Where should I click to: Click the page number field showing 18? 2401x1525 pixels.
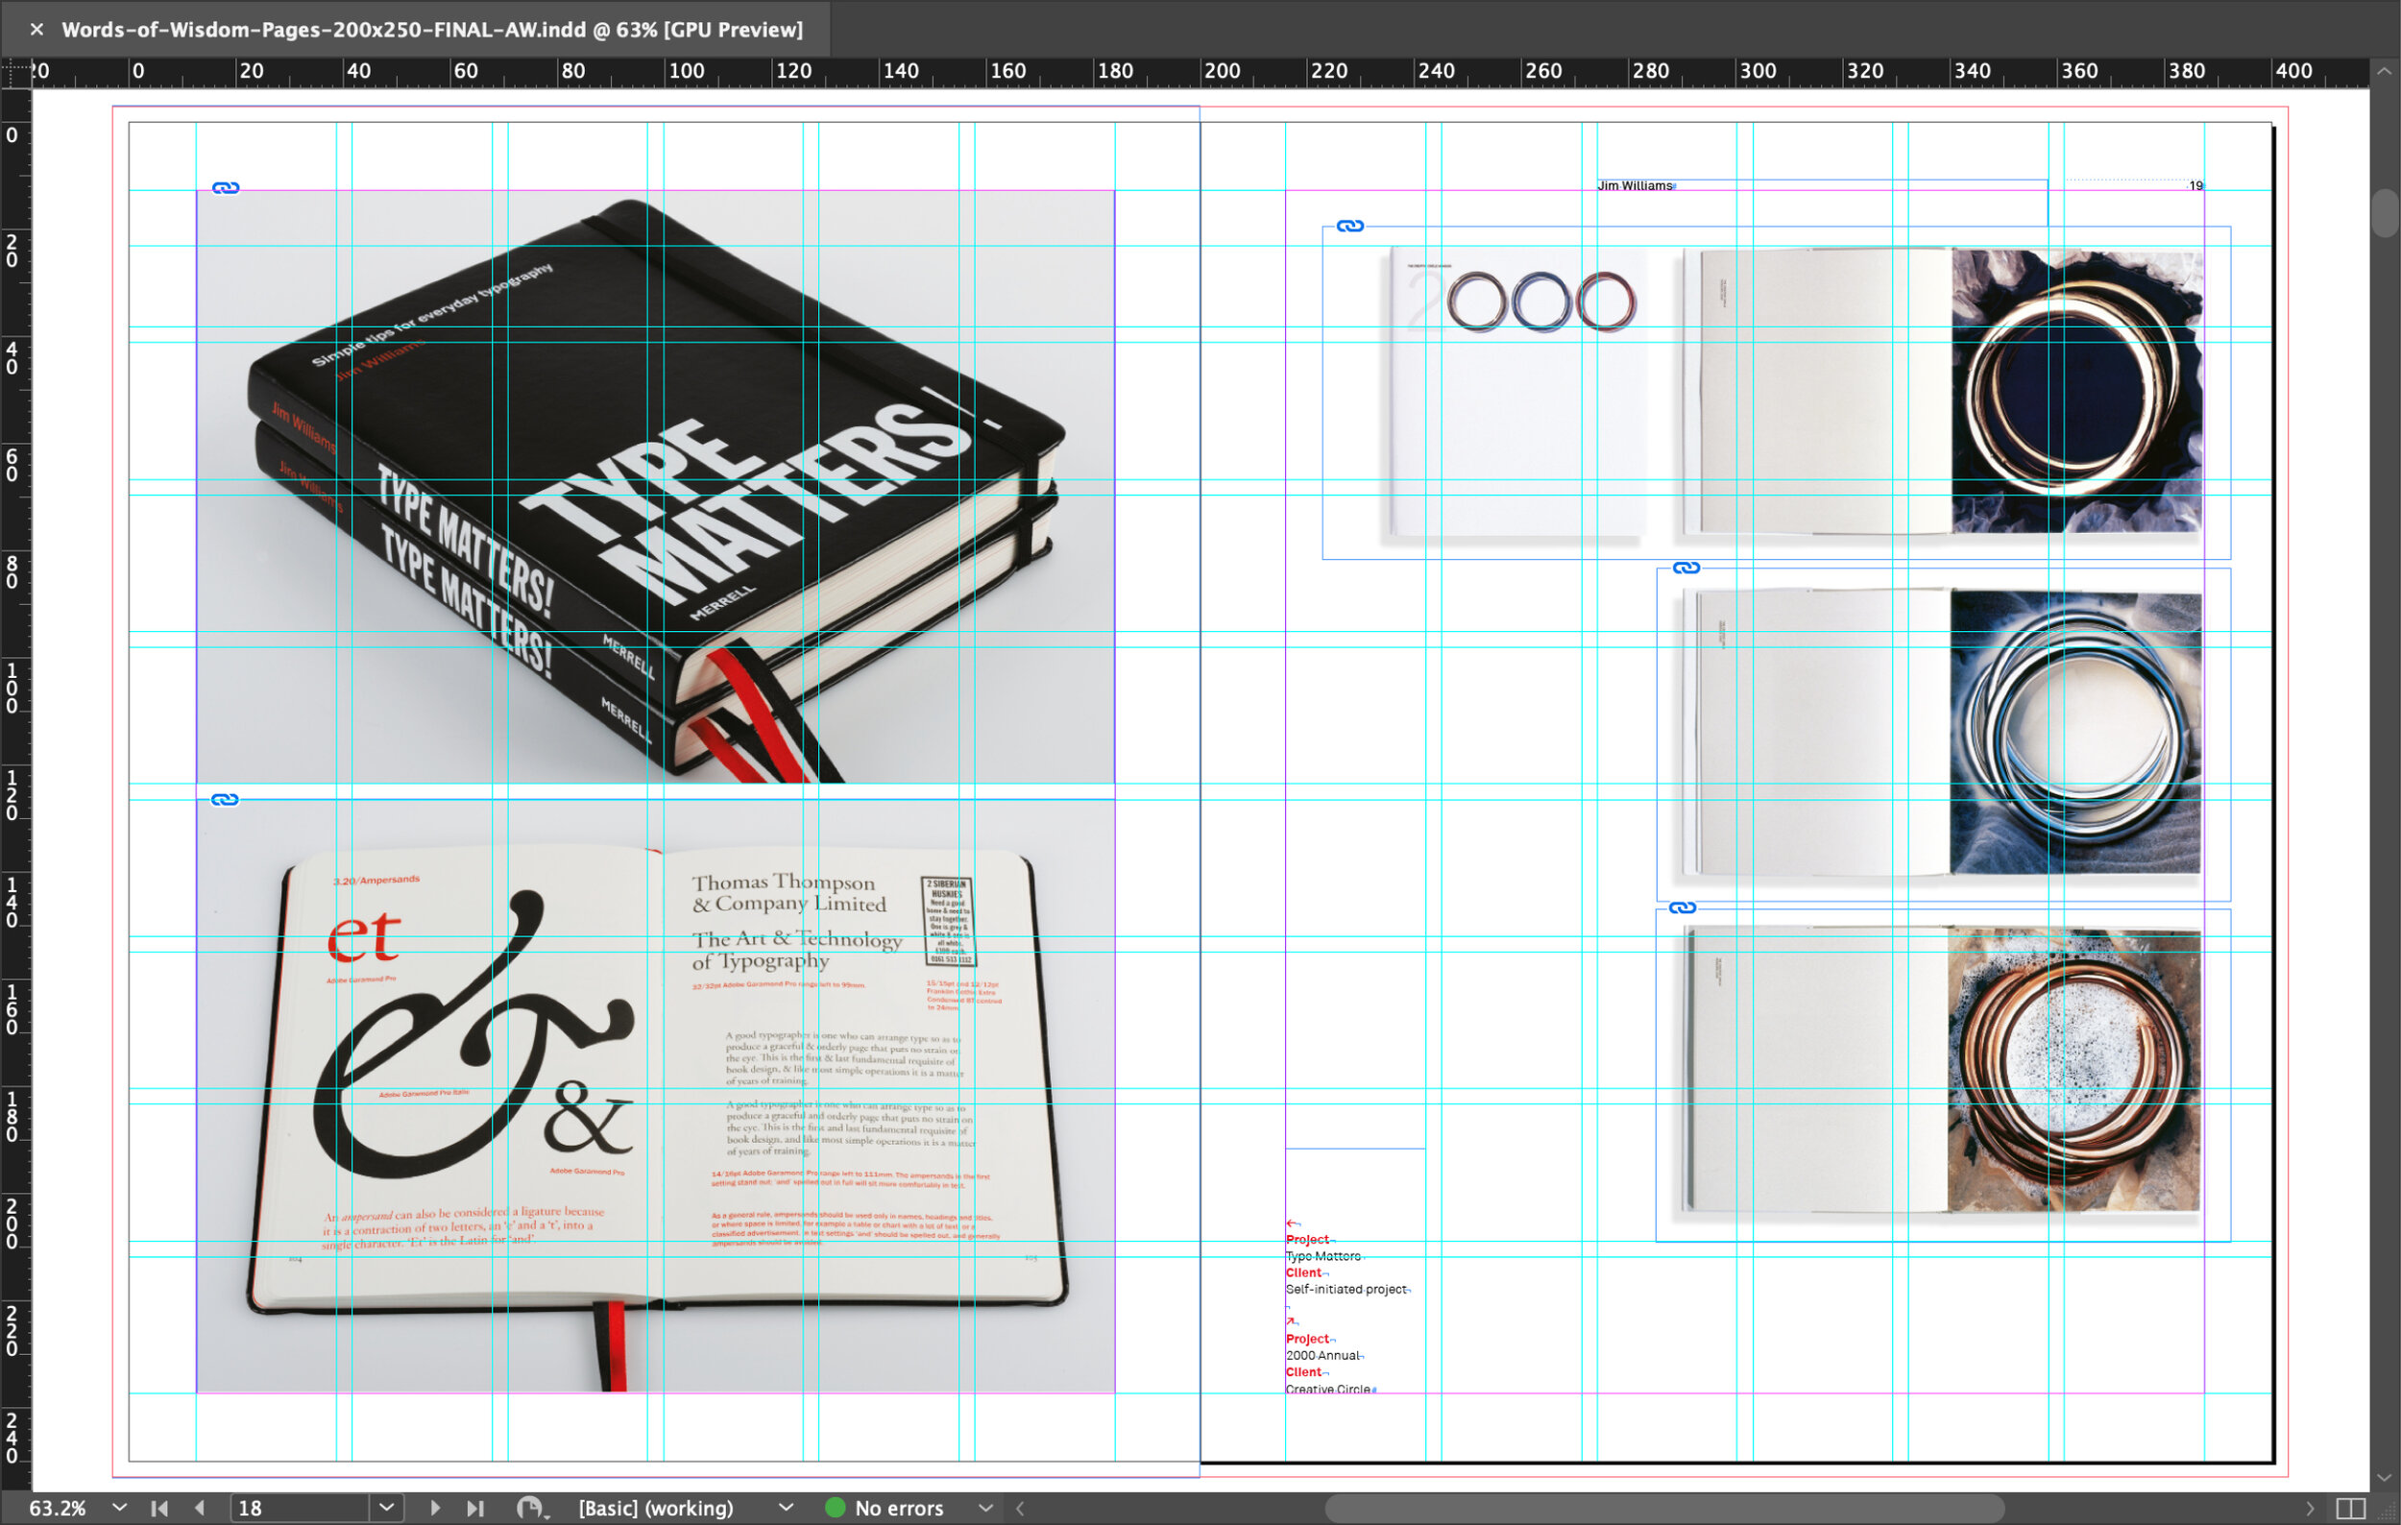pyautogui.click(x=300, y=1507)
